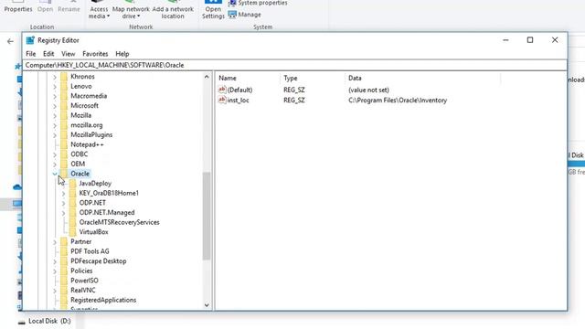Image resolution: width=585 pixels, height=329 pixels.
Task: Select the mozilla.org key label
Action: [x=87, y=125]
